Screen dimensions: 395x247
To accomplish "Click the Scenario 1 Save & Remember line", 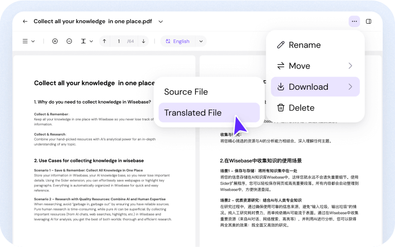I will pyautogui.click(x=88, y=170).
